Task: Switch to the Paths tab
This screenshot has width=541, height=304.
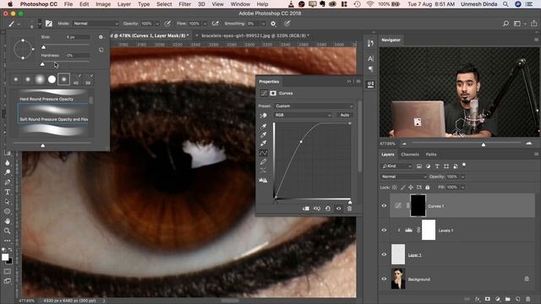Action: (431, 155)
